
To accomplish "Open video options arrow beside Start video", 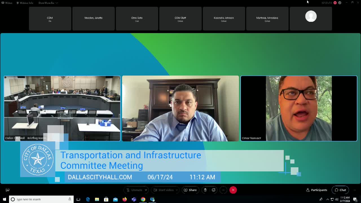I will [x=177, y=190].
